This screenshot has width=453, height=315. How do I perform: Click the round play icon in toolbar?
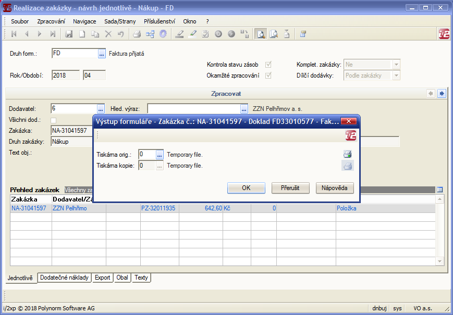[x=231, y=34]
